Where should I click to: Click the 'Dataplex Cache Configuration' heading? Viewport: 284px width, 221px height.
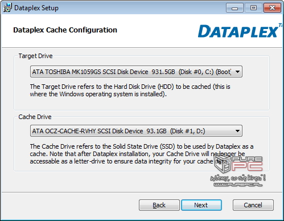65,30
